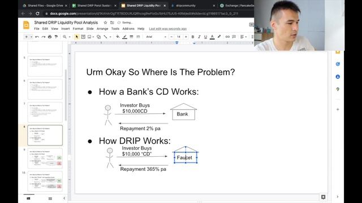Select slide 5 thumbnail
The image size is (362, 203).
point(45,66)
